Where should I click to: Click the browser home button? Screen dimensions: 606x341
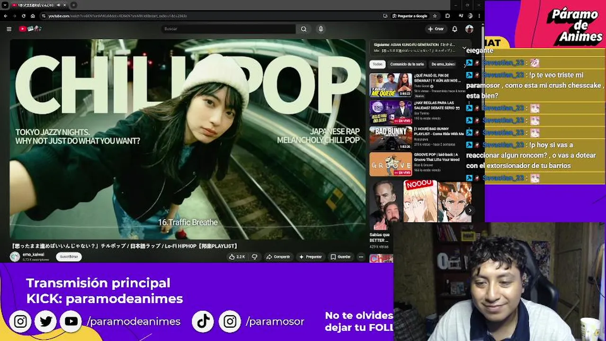(33, 16)
